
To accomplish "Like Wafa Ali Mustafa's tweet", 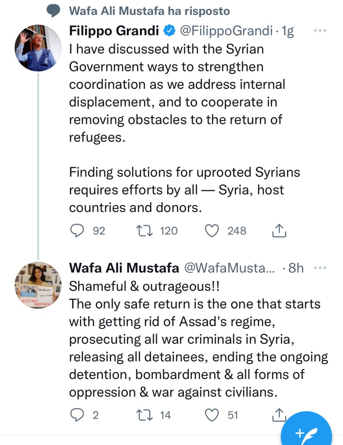I will click(212, 415).
